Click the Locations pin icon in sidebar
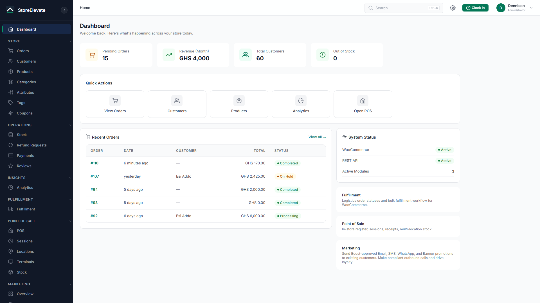540x303 pixels. [11, 251]
